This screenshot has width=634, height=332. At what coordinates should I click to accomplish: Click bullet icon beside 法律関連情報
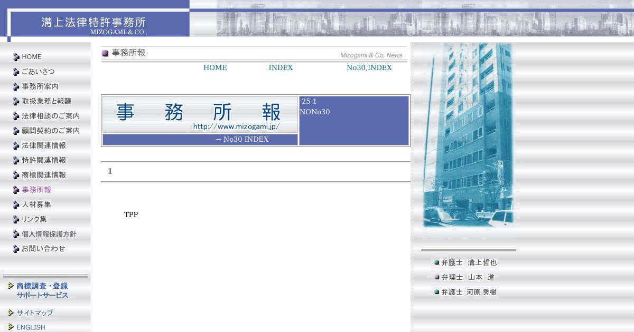coord(16,145)
